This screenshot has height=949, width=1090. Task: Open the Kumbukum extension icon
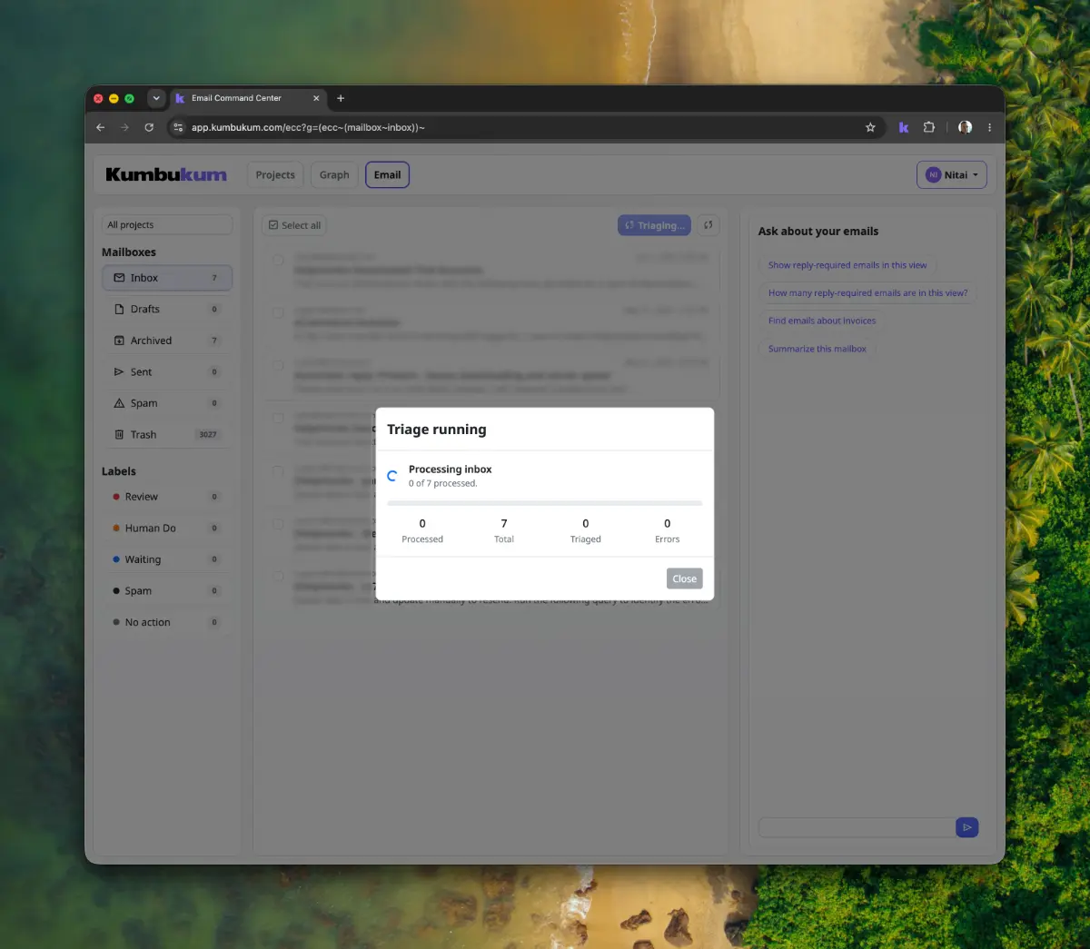904,127
